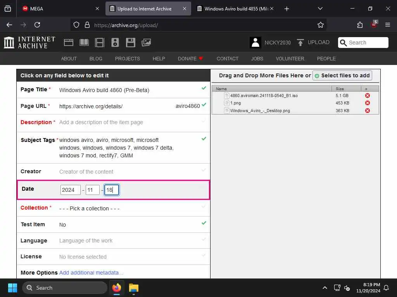This screenshot has width=397, height=297.
Task: Click Firefox icon in taskbar
Action: point(116,288)
